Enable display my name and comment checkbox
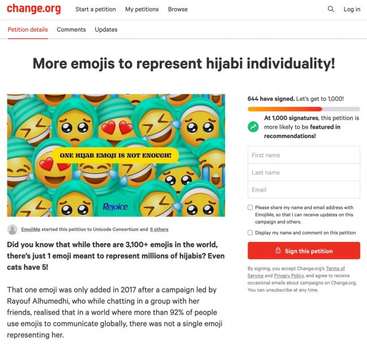The width and height of the screenshot is (367, 345). point(250,233)
